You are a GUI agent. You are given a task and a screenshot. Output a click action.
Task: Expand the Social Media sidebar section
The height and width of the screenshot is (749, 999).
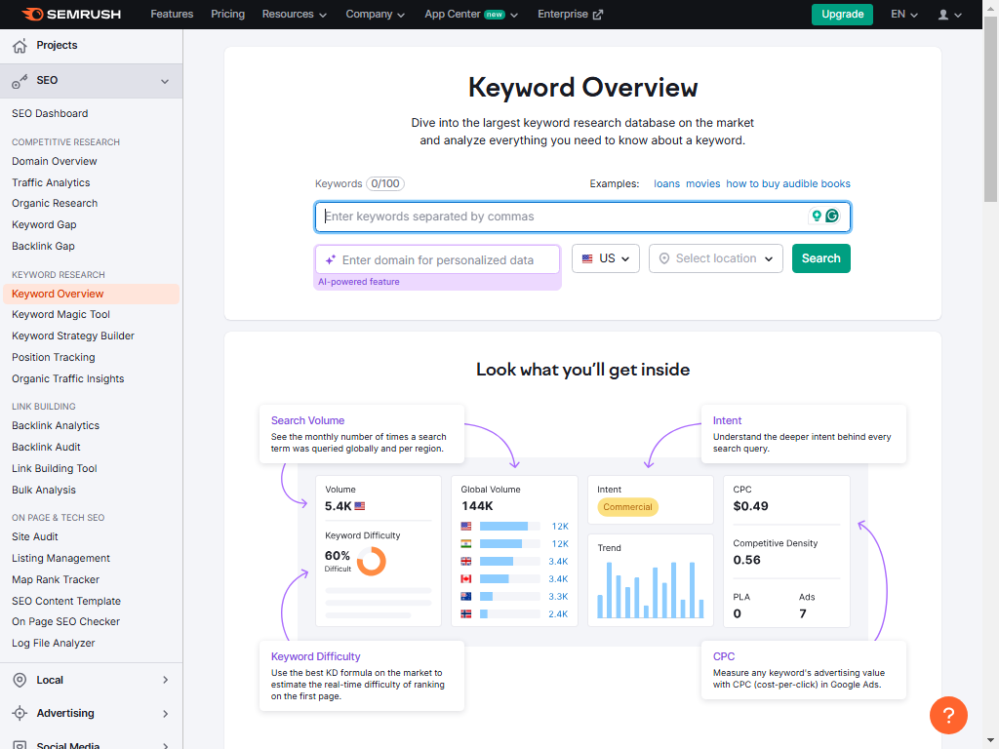(166, 745)
